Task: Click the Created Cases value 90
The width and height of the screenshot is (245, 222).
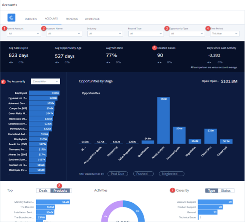Action: click(x=160, y=55)
